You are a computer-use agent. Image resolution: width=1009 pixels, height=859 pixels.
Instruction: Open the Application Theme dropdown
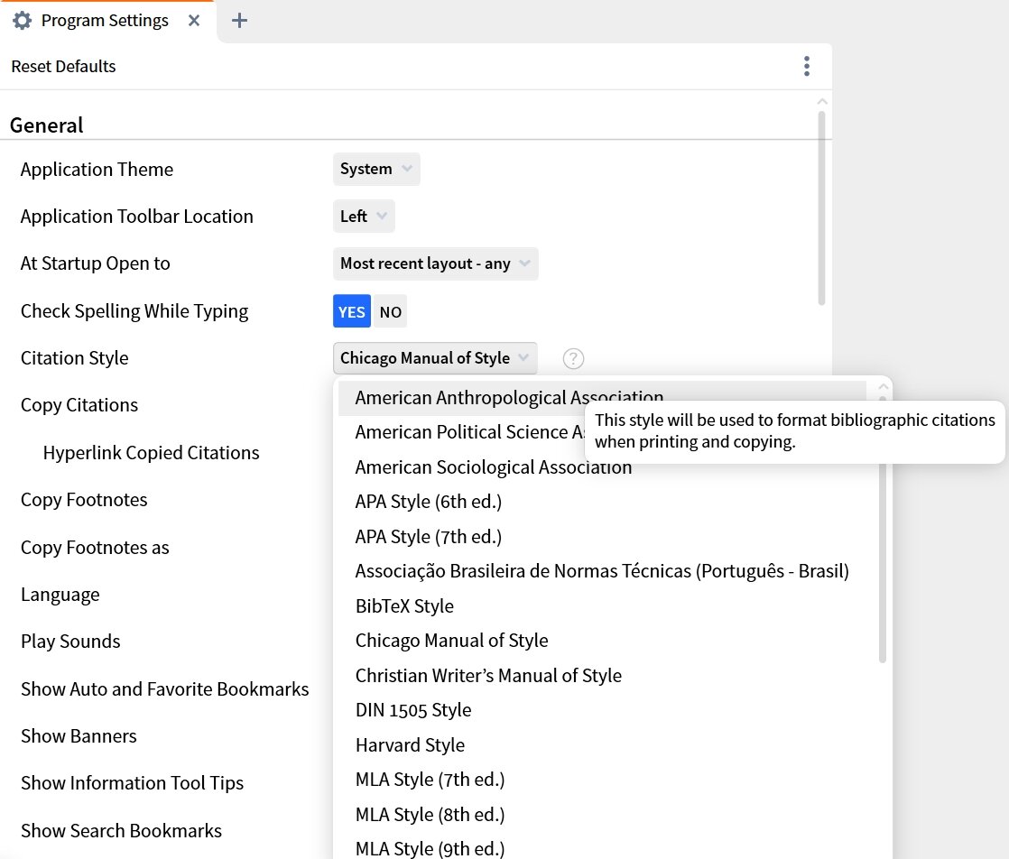(376, 169)
